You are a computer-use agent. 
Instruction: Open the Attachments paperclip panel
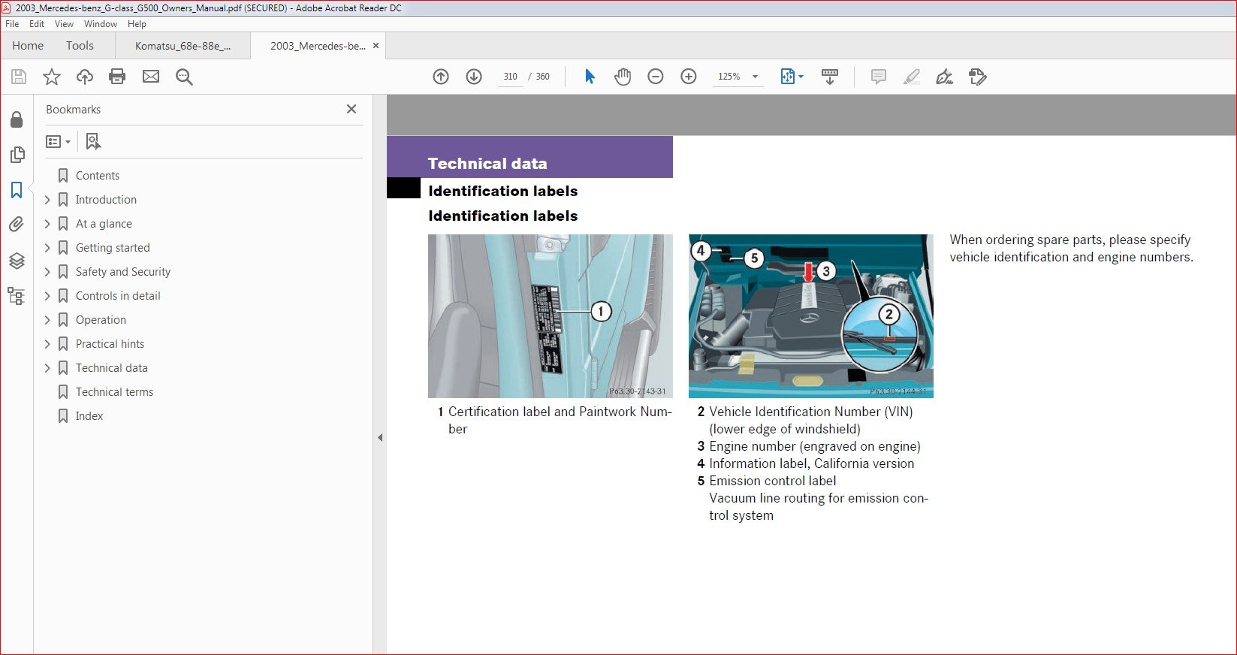point(17,225)
